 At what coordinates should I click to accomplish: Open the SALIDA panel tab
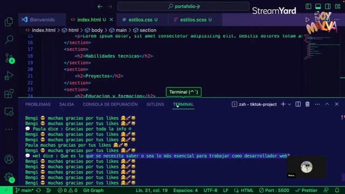click(66, 105)
